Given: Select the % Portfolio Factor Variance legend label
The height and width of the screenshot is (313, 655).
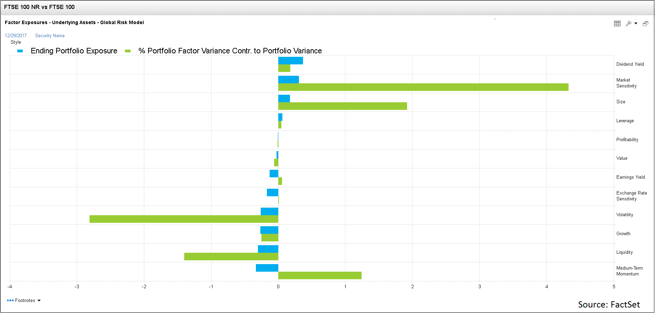Looking at the screenshot, I should pyautogui.click(x=230, y=51).
